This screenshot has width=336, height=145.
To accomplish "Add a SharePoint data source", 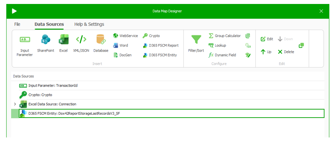I will 46,44.
